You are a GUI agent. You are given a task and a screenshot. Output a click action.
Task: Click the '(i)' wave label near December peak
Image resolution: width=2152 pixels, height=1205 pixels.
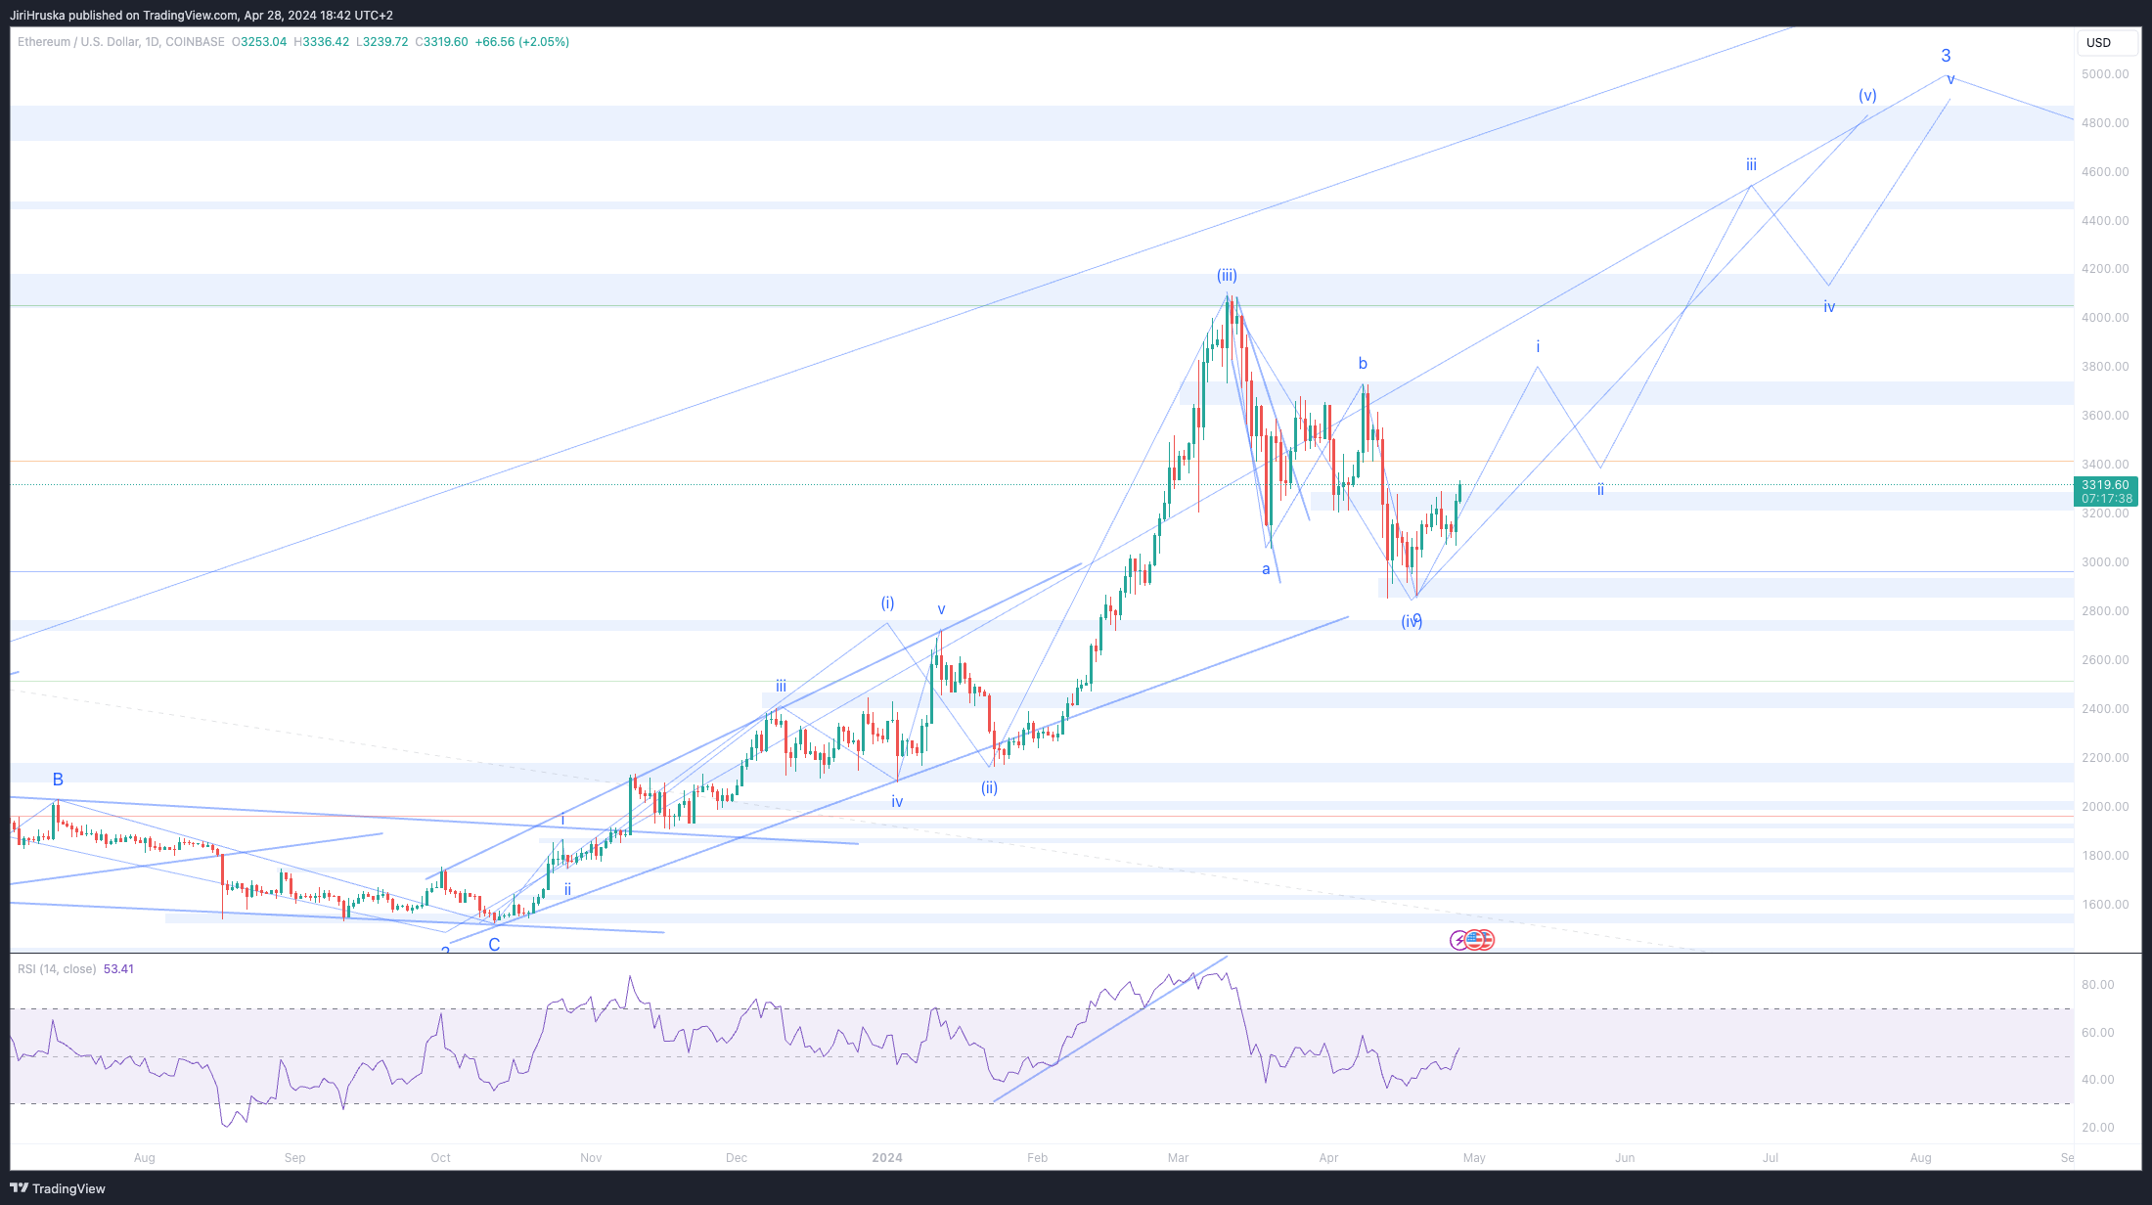tap(887, 603)
